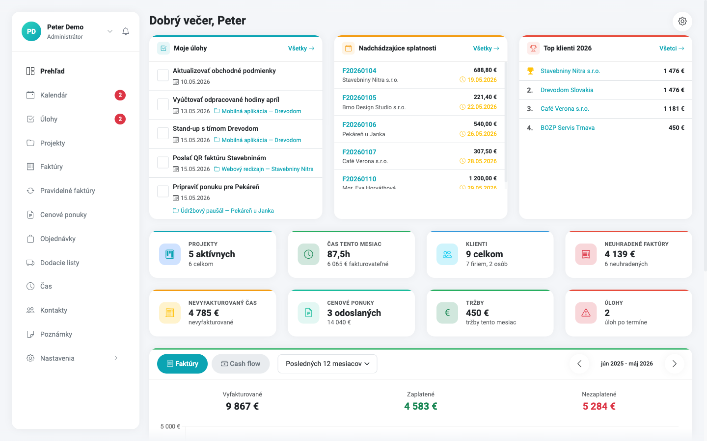Click the Top klienti trophy header icon

pos(533,49)
